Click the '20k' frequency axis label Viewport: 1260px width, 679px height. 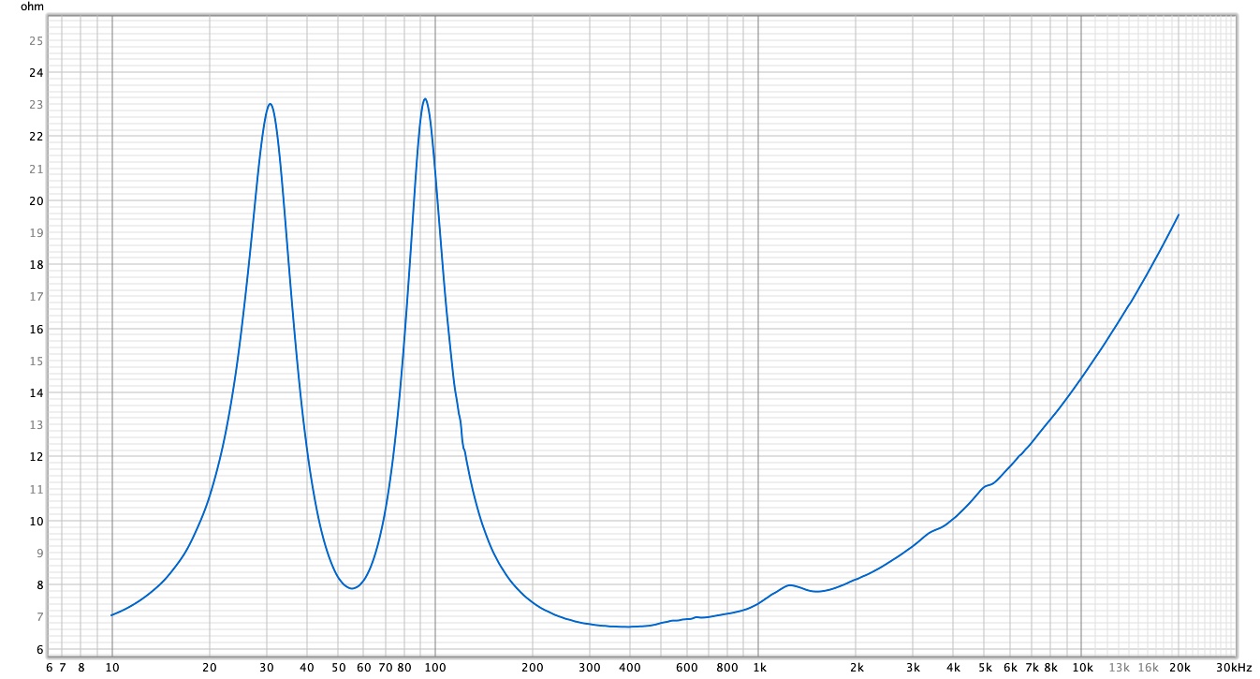tap(1179, 668)
